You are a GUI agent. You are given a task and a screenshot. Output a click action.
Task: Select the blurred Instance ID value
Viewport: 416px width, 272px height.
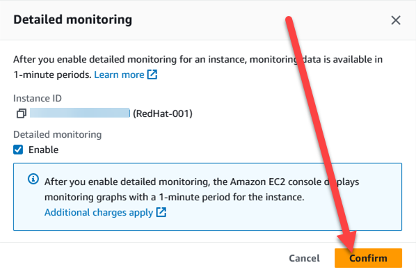click(80, 113)
